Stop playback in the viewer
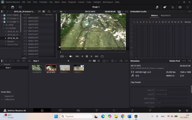192x120 pixels. [x=87, y=56]
